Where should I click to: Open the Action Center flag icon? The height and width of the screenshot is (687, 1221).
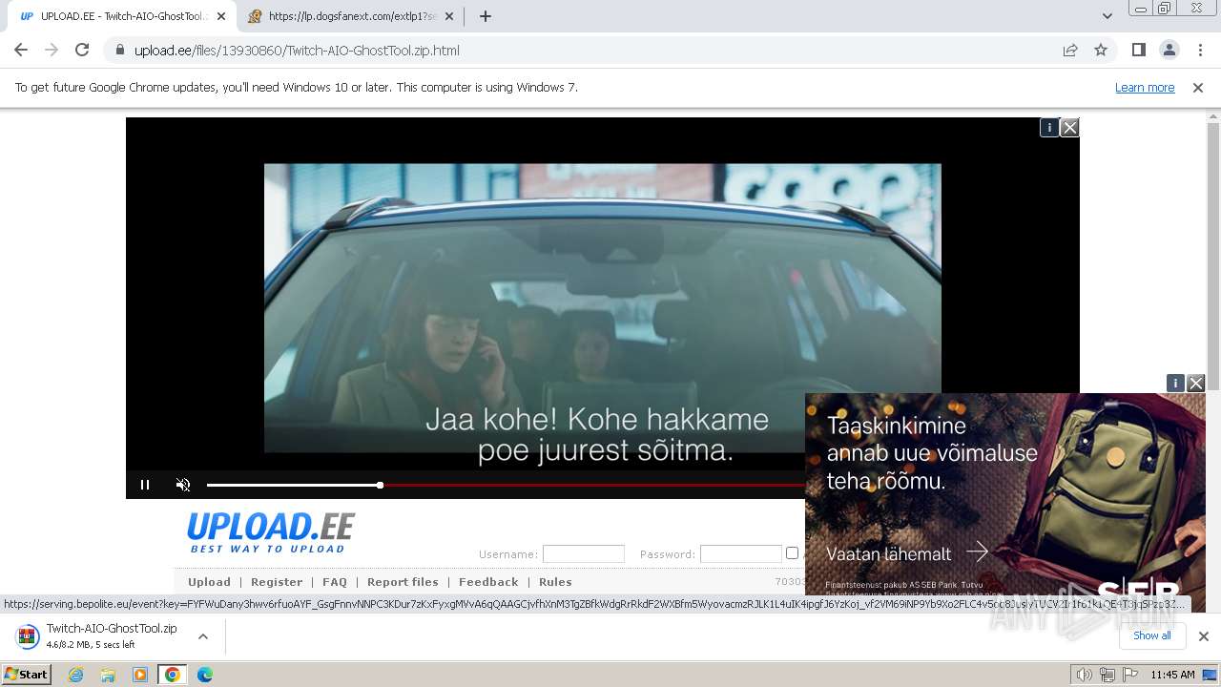[1130, 675]
